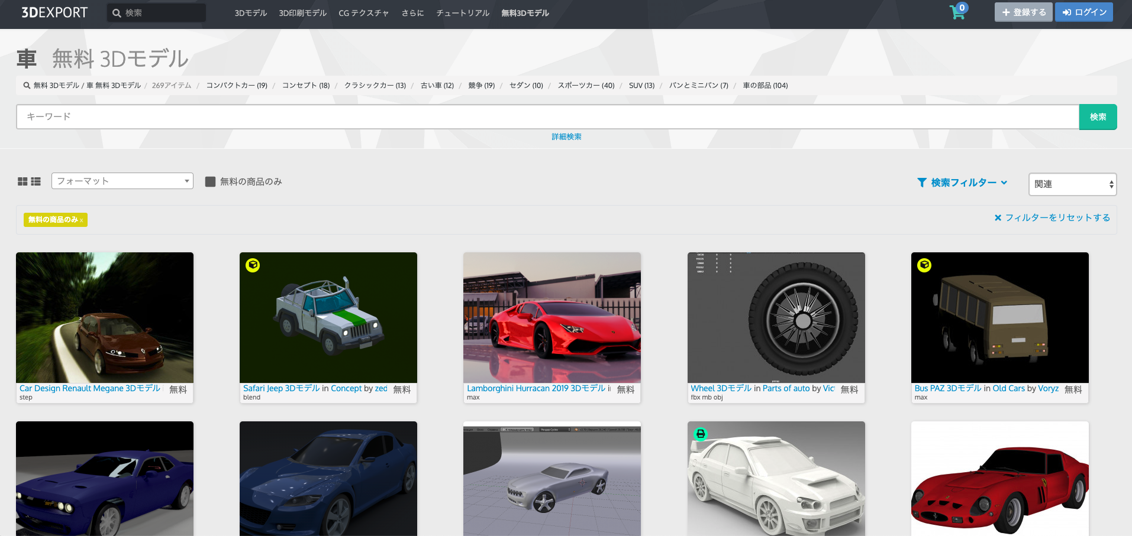Open red Ferrari classic thumbnail

[1000, 479]
